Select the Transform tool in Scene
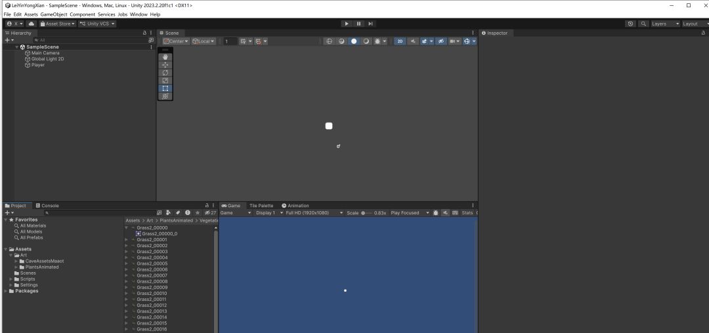The image size is (709, 333). (x=165, y=96)
